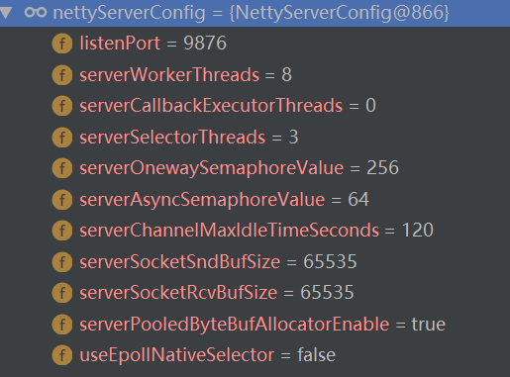Click the field icon beside serverOnewaySemaphoreValue
Viewport: 510px width, 377px height.
[x=62, y=168]
